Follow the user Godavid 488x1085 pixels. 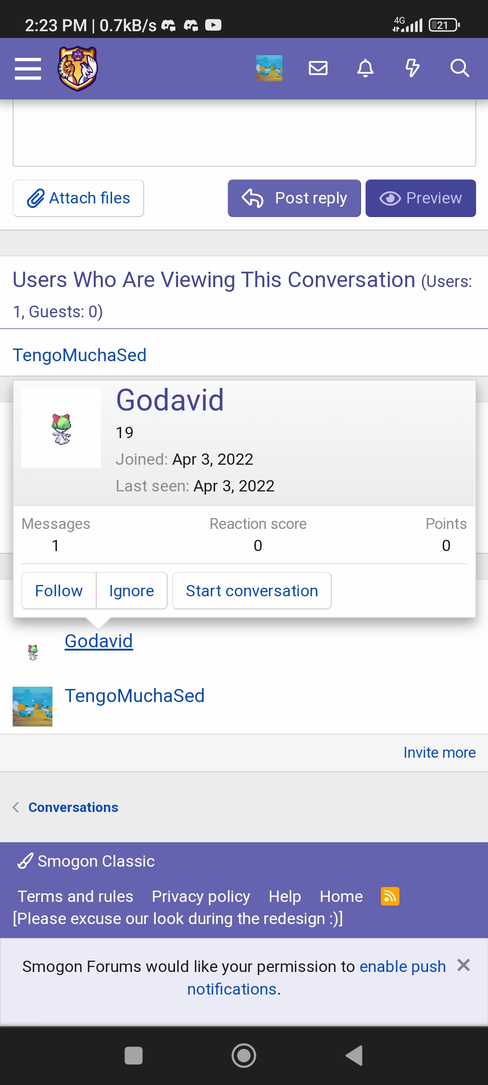click(x=59, y=591)
